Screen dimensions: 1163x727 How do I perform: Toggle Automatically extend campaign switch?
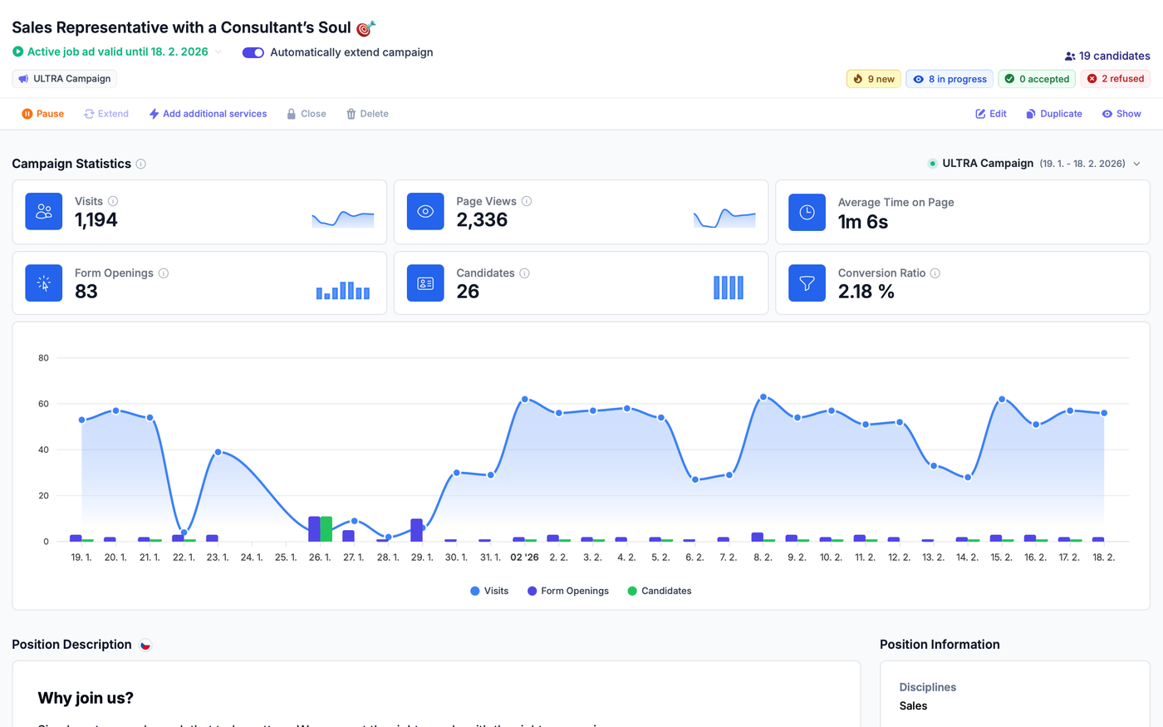point(253,52)
